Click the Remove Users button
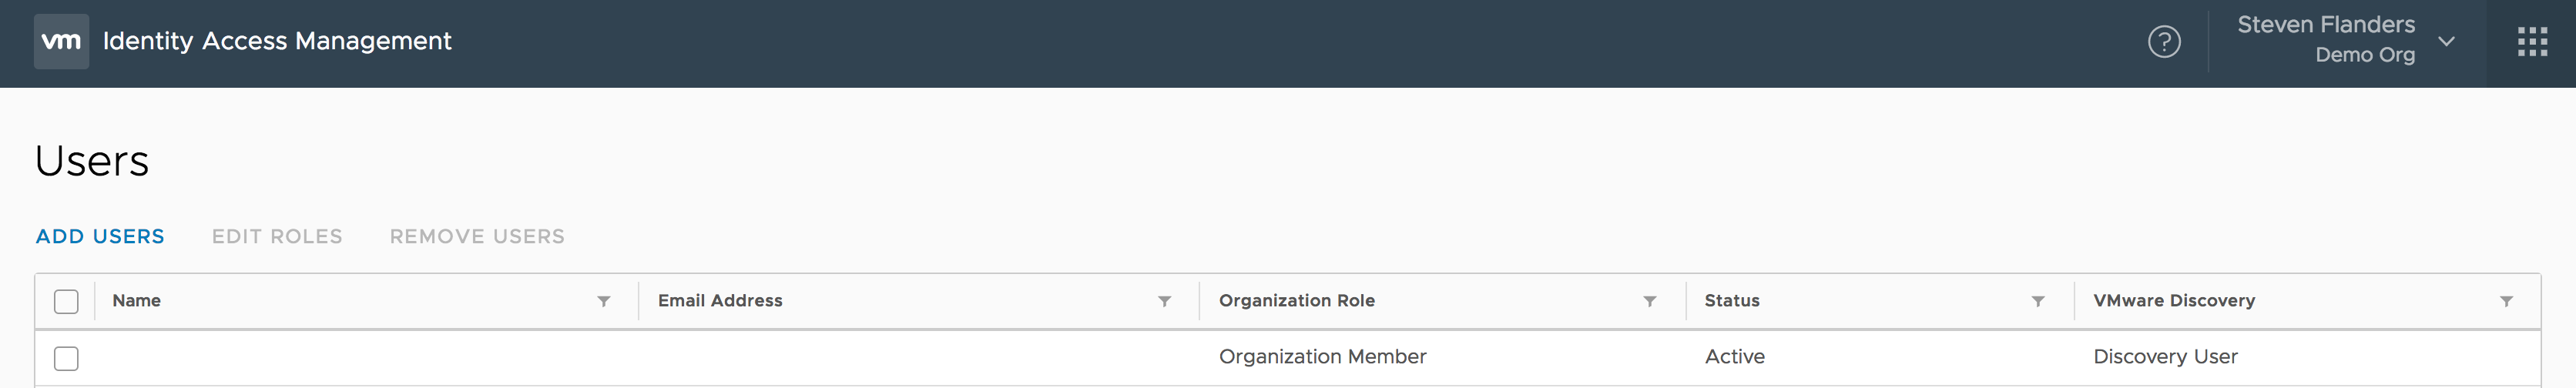The image size is (2576, 388). pyautogui.click(x=477, y=236)
